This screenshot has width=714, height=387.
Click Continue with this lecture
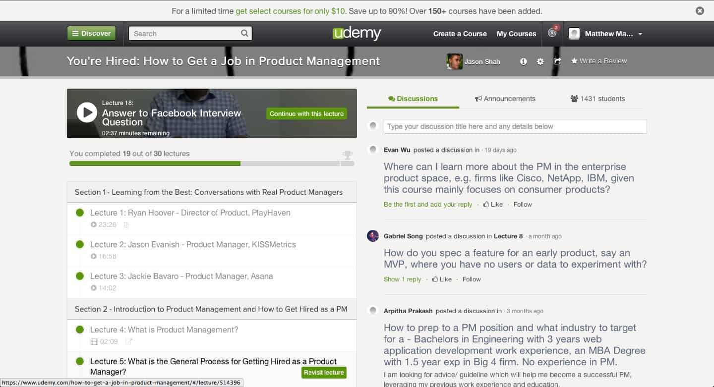[x=306, y=113]
